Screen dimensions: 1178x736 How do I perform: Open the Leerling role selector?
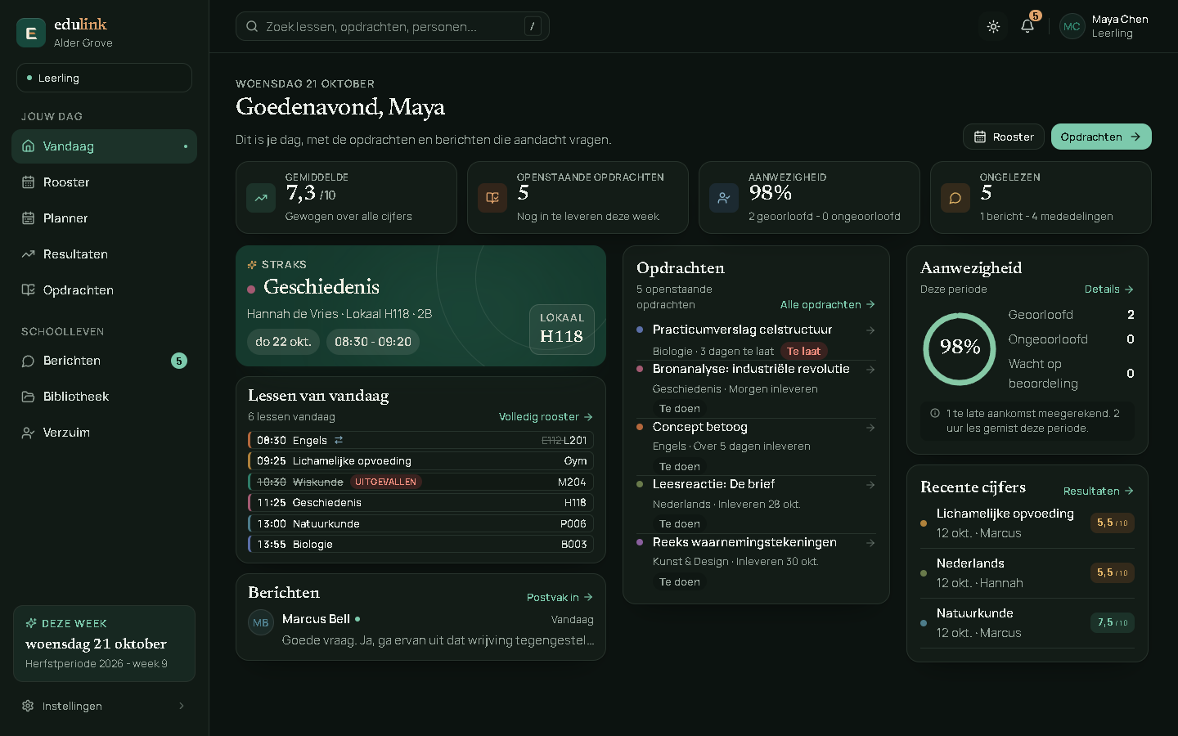click(x=104, y=78)
